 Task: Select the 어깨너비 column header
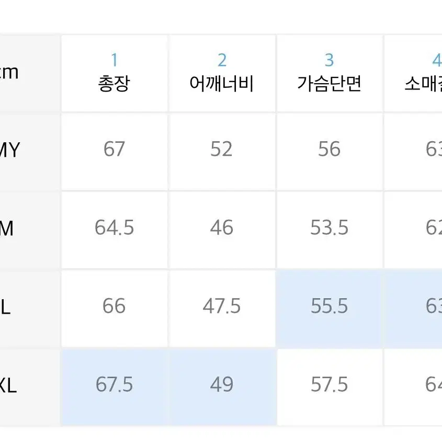222,73
